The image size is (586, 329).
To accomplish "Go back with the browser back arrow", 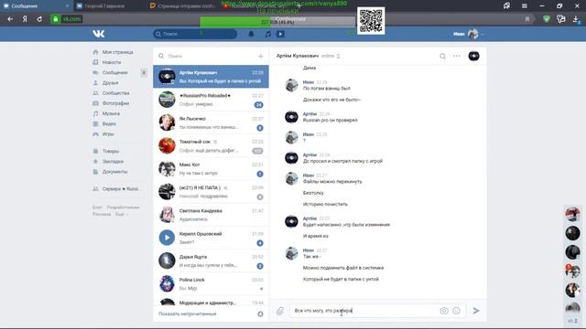I will click(10, 18).
